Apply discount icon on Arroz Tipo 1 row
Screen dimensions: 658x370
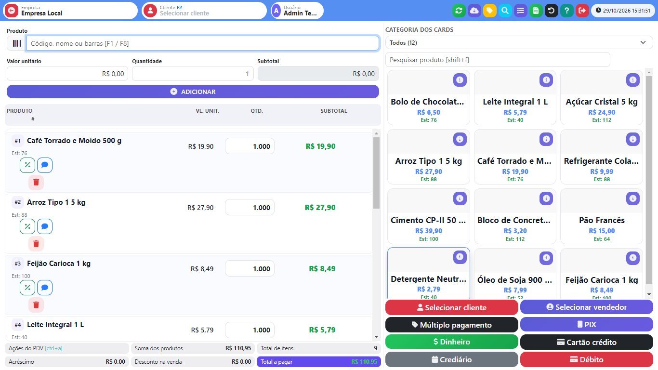tap(27, 226)
